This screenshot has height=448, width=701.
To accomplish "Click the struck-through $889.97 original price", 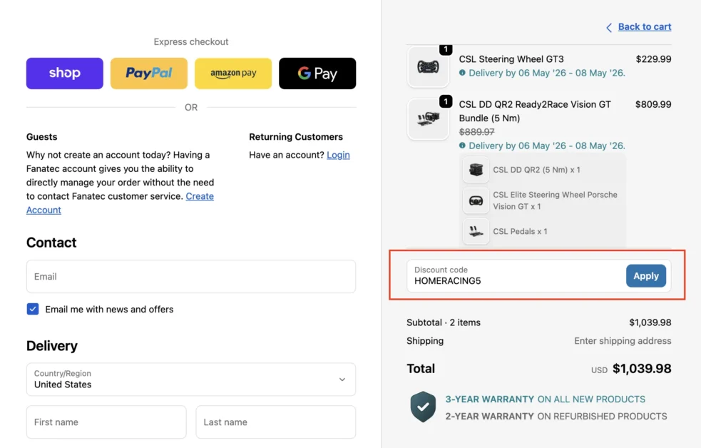I will coord(476,132).
